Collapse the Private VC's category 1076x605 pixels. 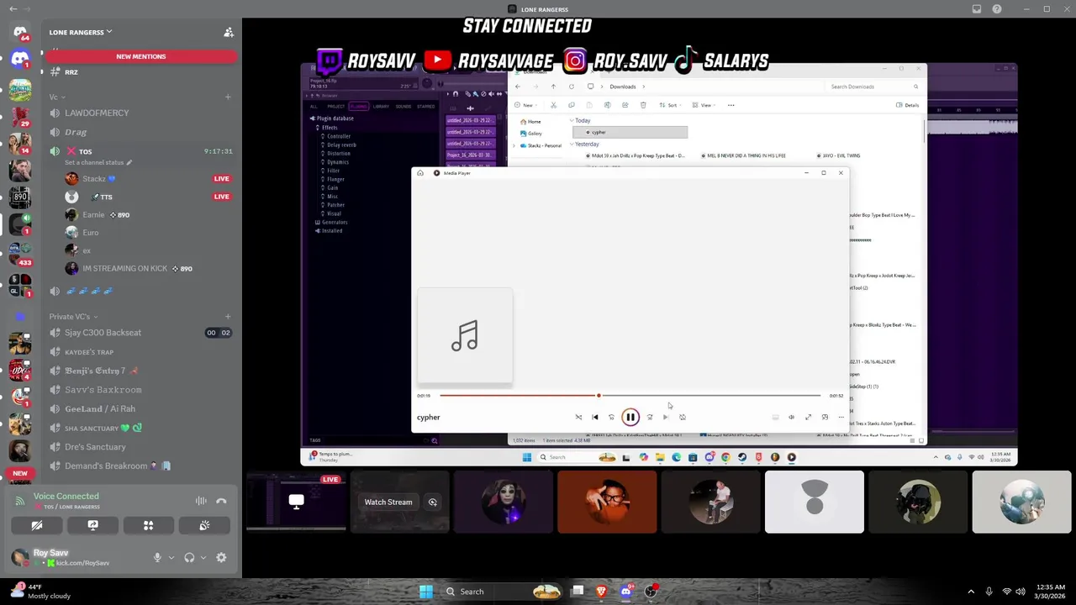73,317
